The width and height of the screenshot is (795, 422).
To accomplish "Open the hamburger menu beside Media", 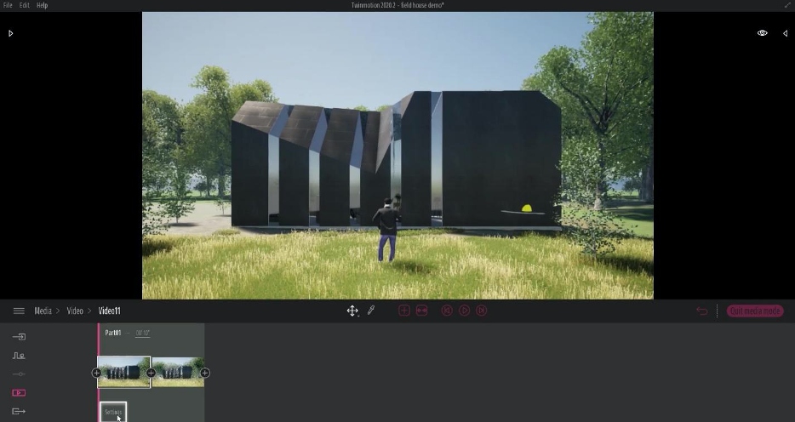I will click(x=19, y=311).
